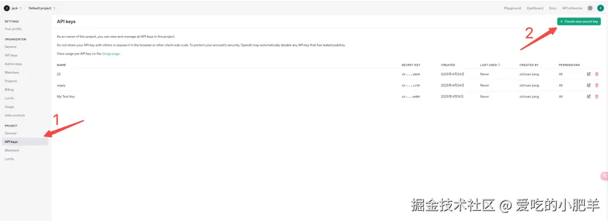Open Your profile settings
The image size is (608, 221).
click(x=13, y=29)
